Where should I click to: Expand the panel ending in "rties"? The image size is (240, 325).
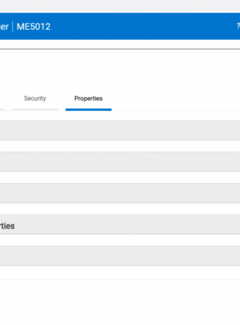[120, 224]
